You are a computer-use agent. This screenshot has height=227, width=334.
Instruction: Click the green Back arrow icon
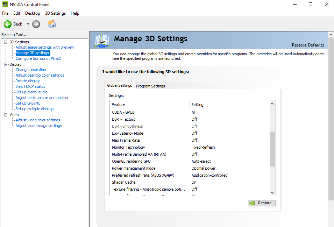8,24
